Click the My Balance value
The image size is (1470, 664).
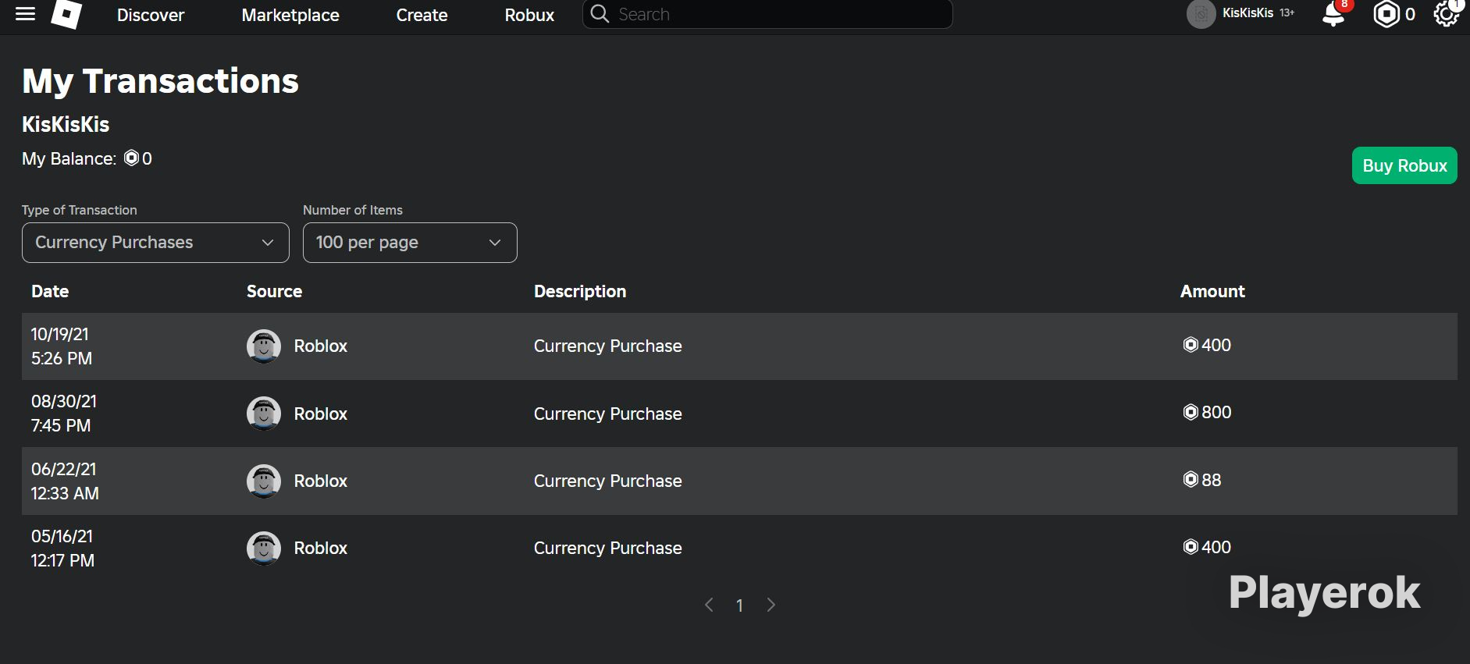click(x=138, y=158)
